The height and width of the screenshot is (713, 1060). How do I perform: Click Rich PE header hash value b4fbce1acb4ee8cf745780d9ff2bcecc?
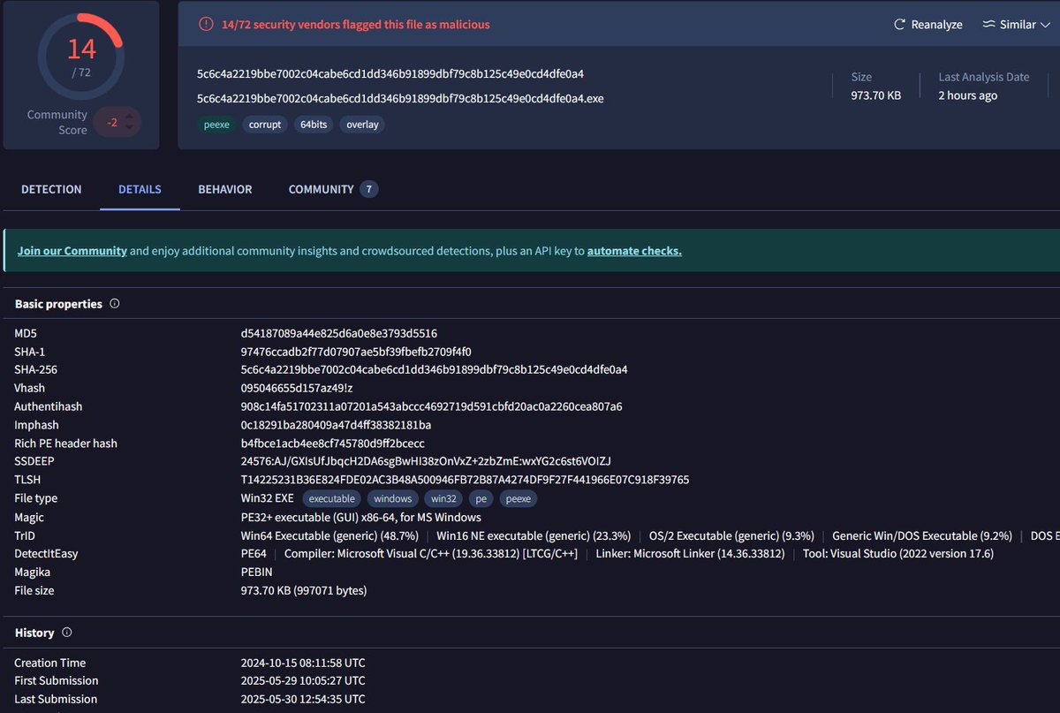tap(333, 444)
